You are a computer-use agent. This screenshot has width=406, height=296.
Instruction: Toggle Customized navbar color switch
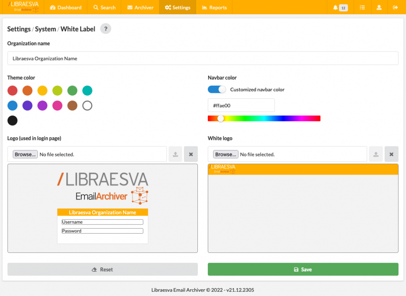click(x=217, y=89)
